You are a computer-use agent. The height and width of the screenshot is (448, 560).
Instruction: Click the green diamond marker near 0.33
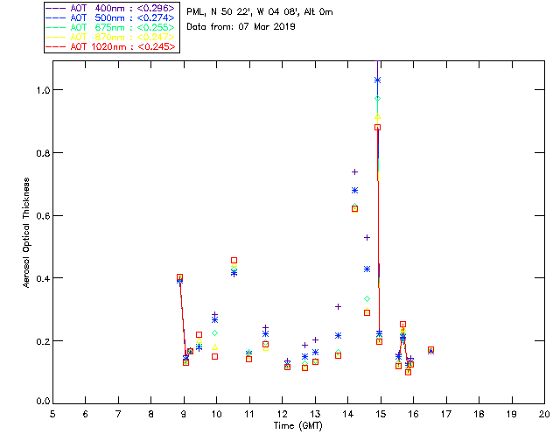point(367,299)
